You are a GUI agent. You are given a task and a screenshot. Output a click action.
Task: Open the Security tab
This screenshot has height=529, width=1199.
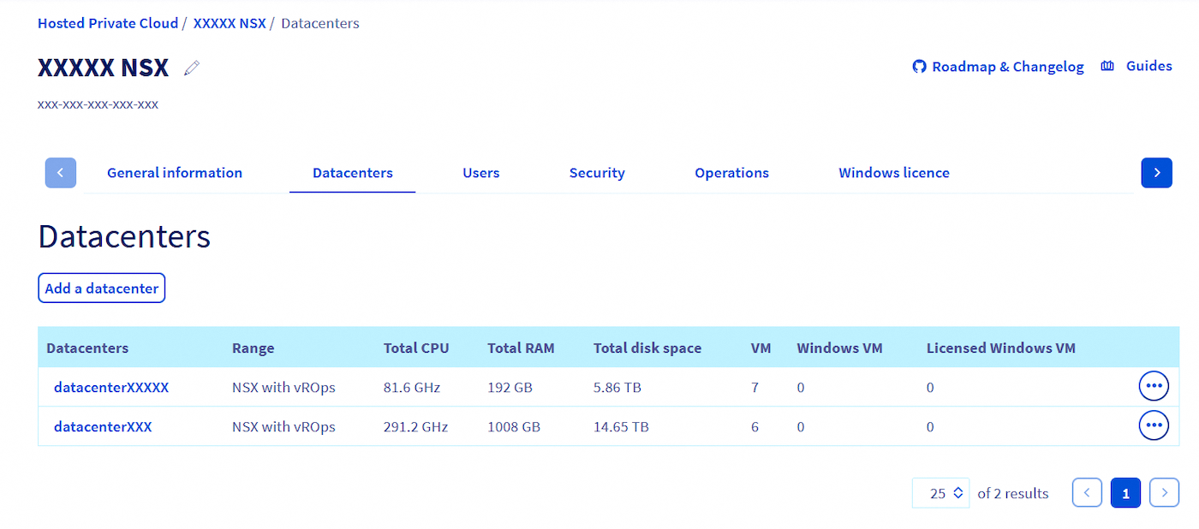click(597, 173)
